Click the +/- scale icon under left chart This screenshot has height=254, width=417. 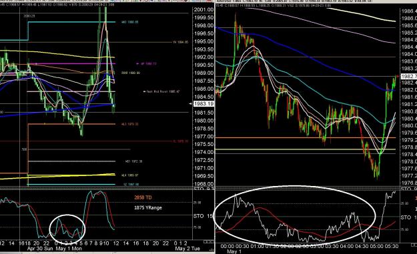tap(212, 250)
